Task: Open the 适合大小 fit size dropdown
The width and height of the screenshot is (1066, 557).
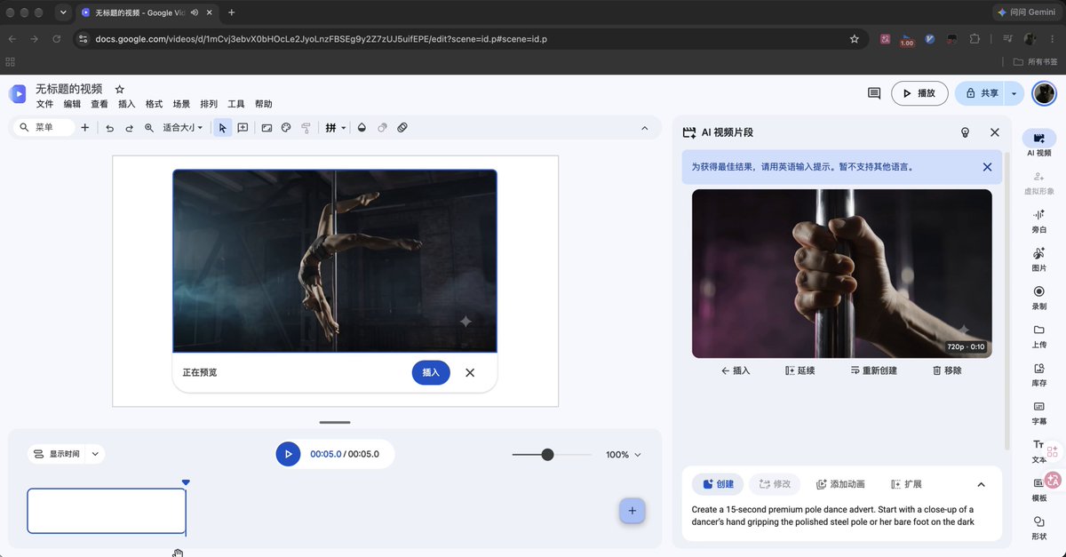Action: pyautogui.click(x=183, y=128)
